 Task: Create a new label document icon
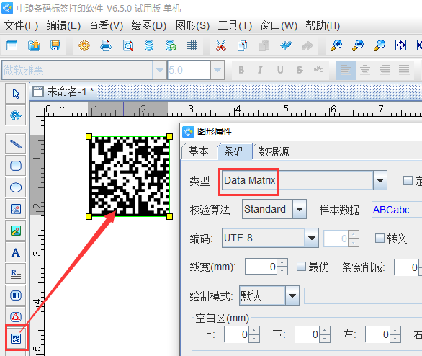tap(12, 45)
